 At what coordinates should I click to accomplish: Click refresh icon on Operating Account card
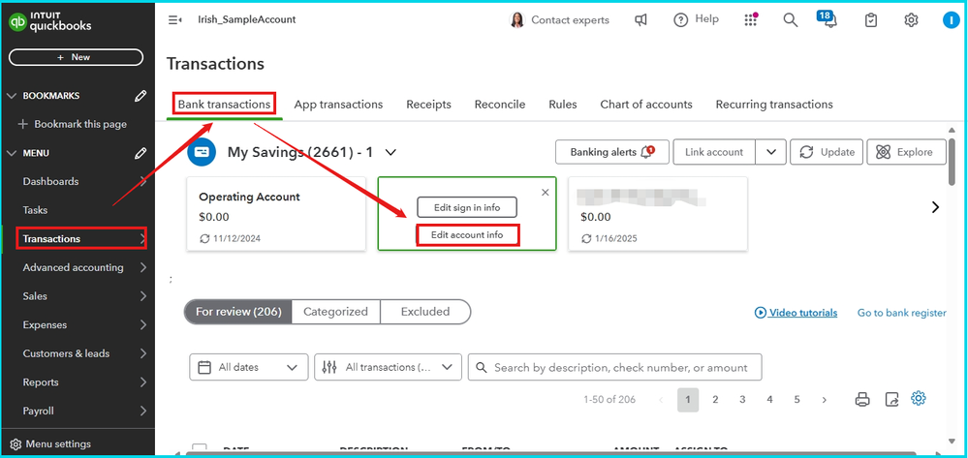tap(203, 238)
